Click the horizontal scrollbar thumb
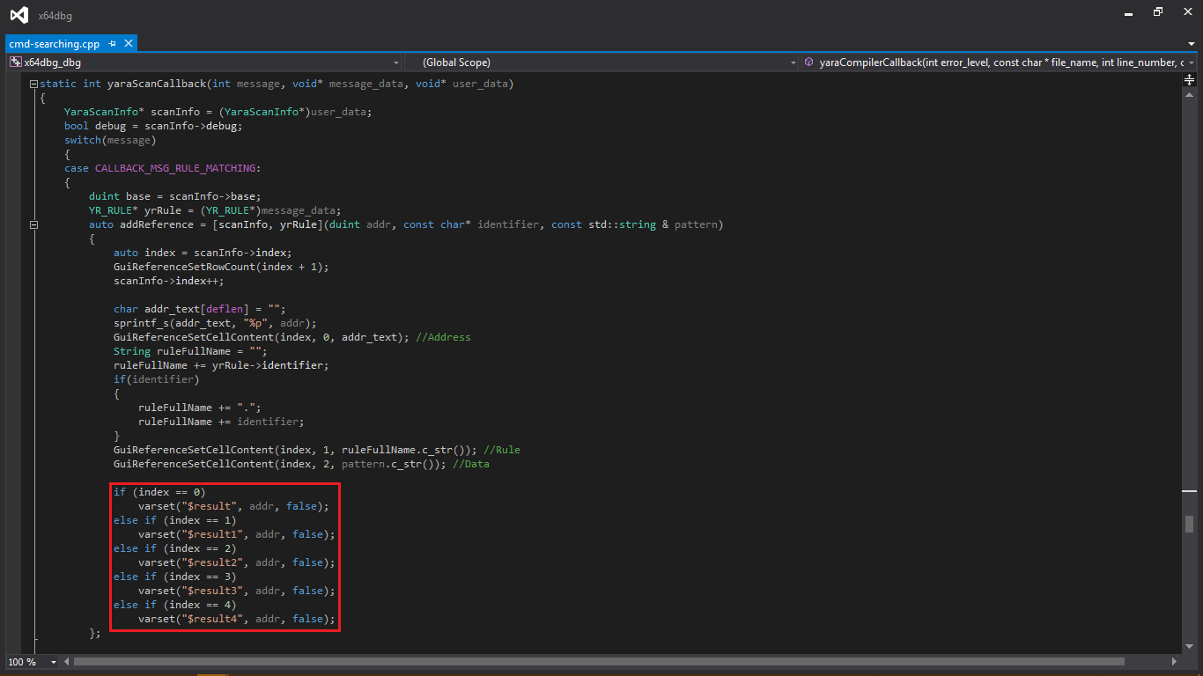1203x676 pixels. [599, 662]
